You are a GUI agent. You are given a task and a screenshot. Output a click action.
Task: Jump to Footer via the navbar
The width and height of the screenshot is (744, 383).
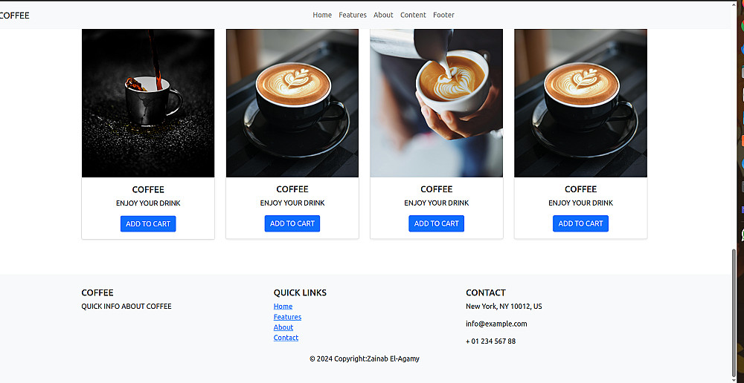pos(443,15)
